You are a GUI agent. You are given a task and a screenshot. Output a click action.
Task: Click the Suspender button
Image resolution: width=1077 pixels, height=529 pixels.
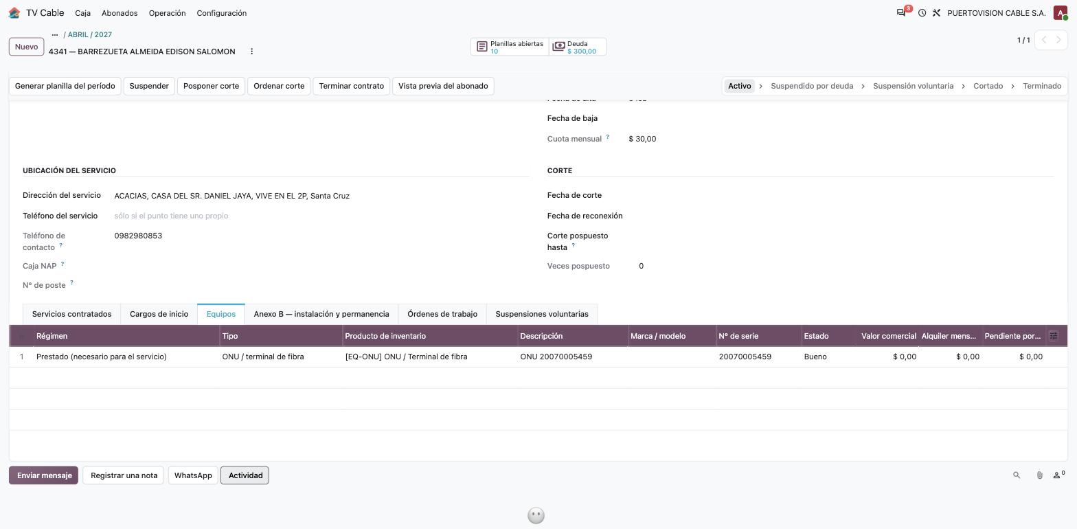tap(149, 86)
